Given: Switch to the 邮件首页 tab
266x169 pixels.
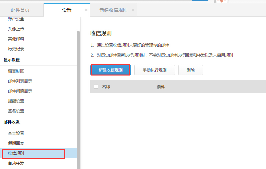Looking at the screenshot, I should (x=20, y=10).
